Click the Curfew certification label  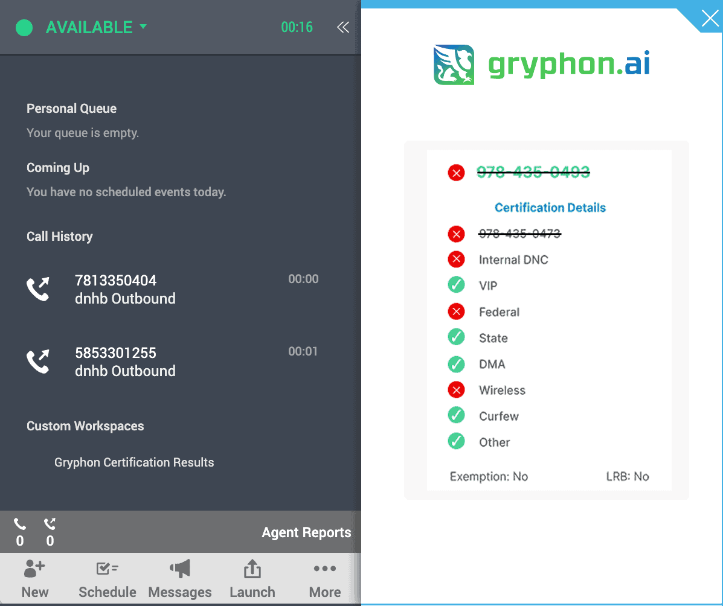click(x=498, y=416)
